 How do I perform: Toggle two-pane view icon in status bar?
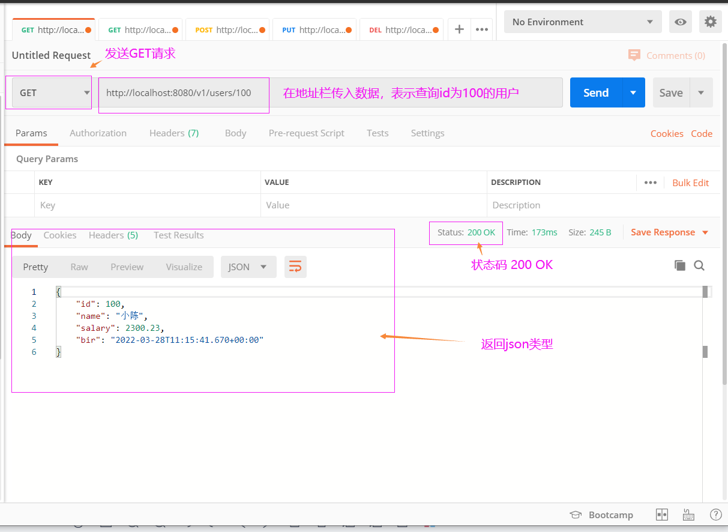click(662, 515)
